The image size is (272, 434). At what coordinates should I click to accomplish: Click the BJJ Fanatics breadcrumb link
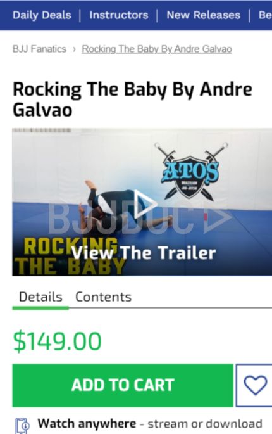[x=39, y=49]
